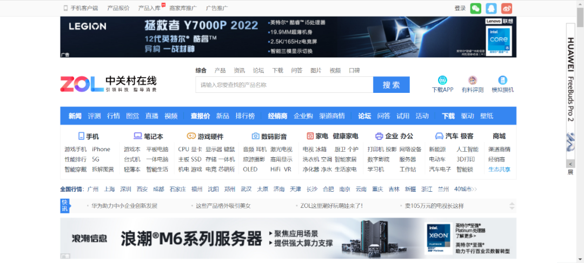The width and height of the screenshot is (584, 263).
Task: Click the 3D打印 link
Action: [x=466, y=159]
